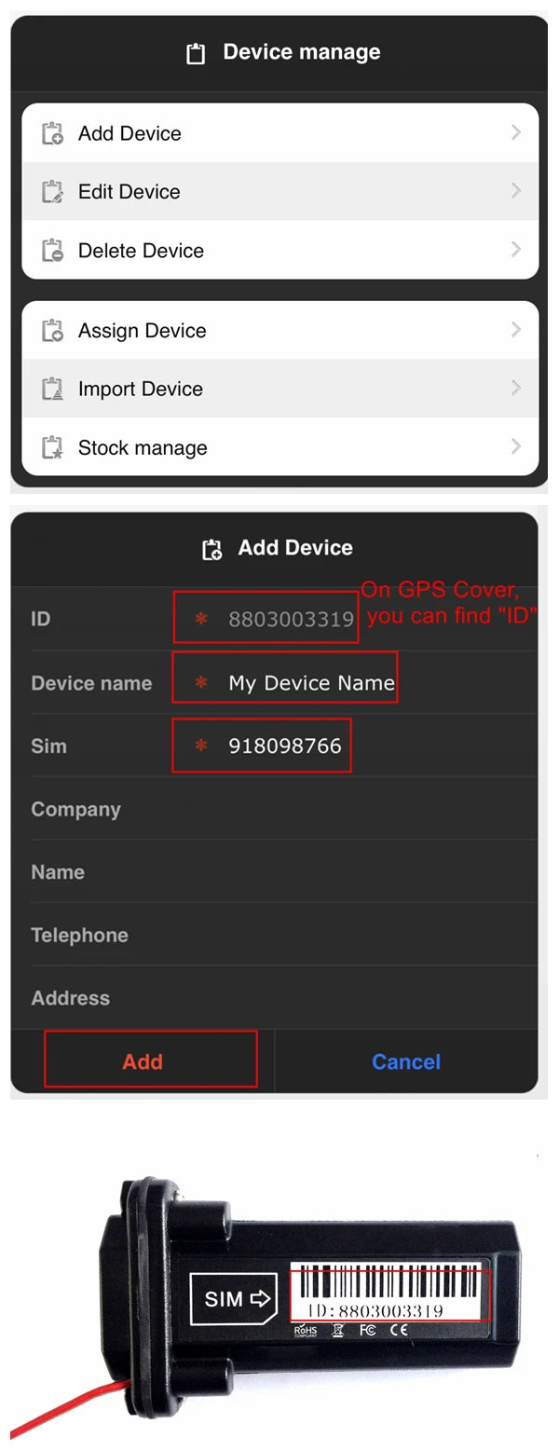
Task: Choose the Import Device menu row
Action: pos(280,389)
